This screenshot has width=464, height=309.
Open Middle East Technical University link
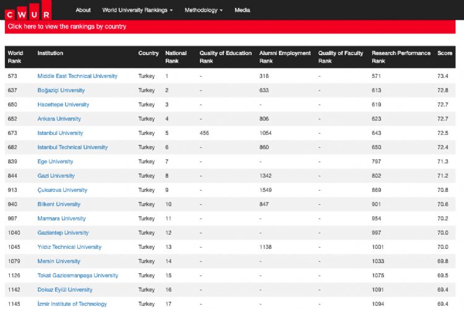(x=77, y=76)
